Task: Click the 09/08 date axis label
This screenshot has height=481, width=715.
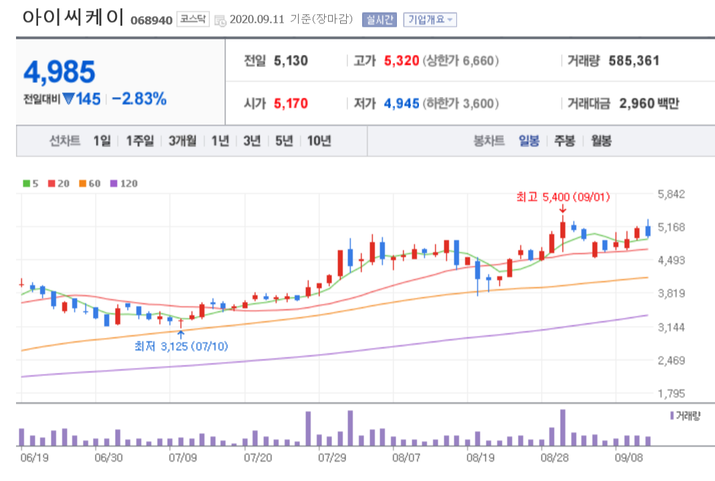Action: click(629, 458)
